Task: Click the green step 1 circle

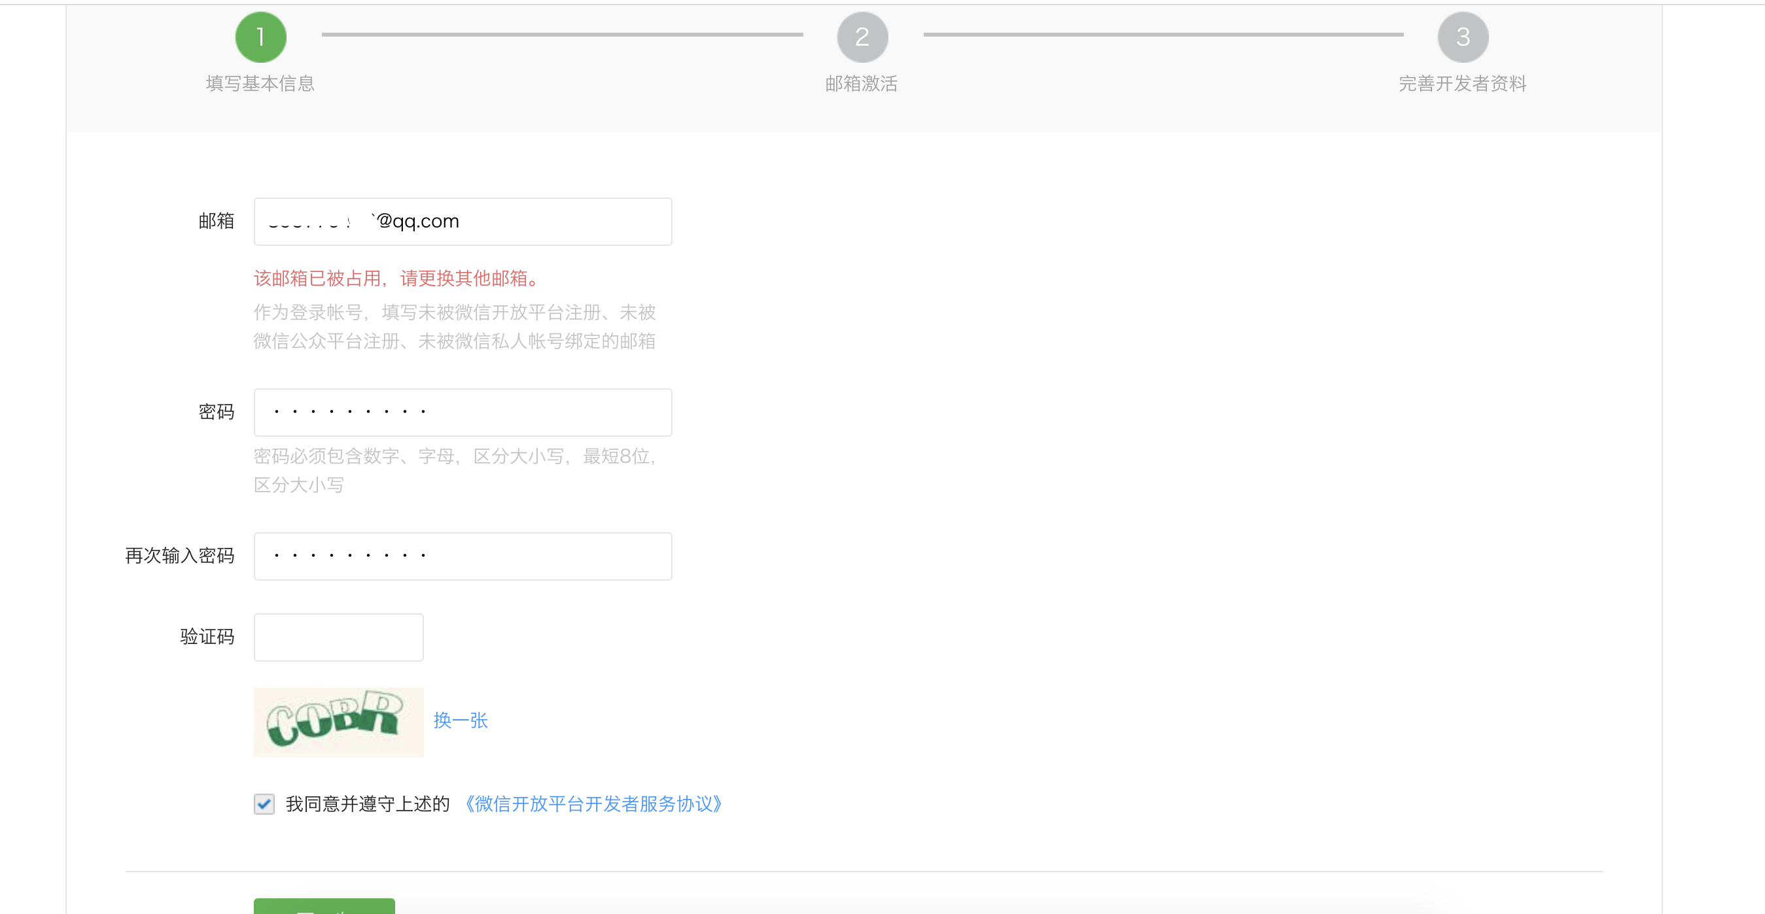Action: [260, 37]
